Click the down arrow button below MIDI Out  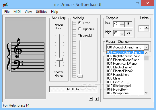click(91, 99)
